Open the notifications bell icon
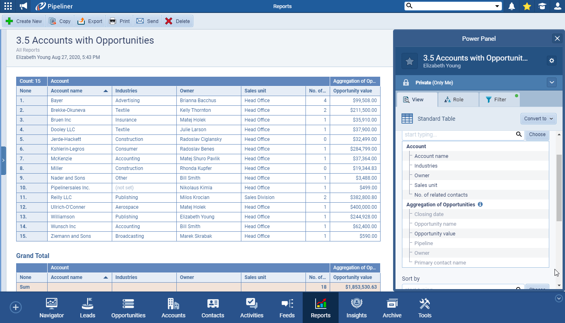This screenshot has height=323, width=565. [x=512, y=6]
